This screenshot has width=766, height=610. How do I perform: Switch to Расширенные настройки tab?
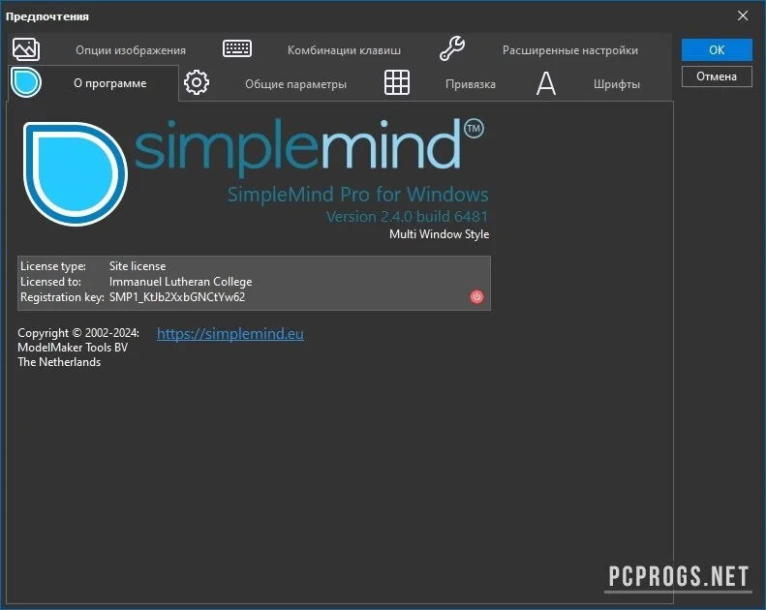click(570, 50)
